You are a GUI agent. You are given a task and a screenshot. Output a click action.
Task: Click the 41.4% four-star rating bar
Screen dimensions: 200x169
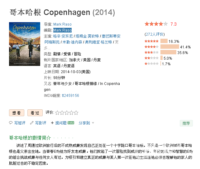(170, 47)
